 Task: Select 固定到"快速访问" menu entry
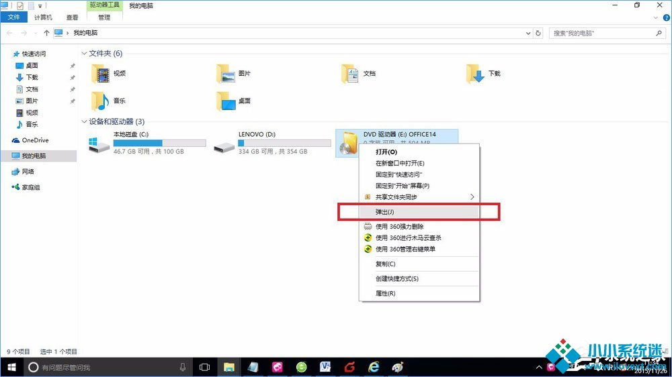tap(419, 174)
